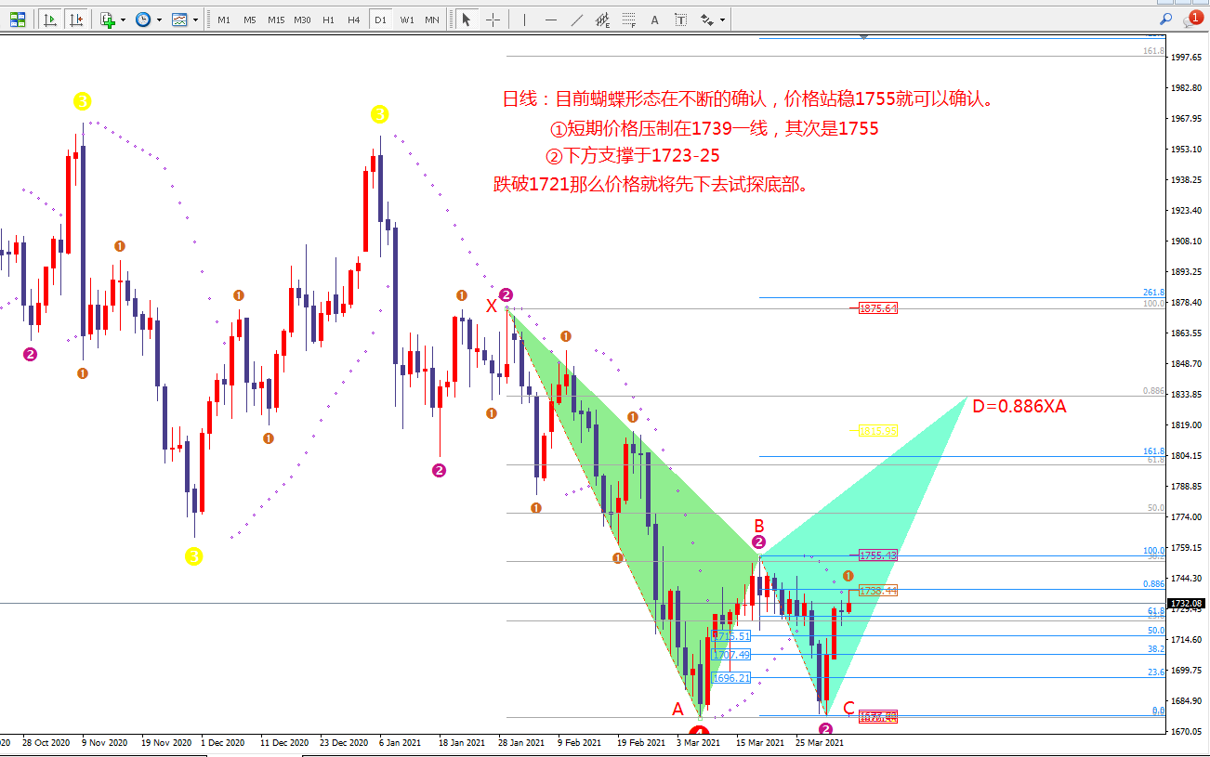1210x757 pixels.
Task: Click the arrows objects icon
Action: pos(707,19)
